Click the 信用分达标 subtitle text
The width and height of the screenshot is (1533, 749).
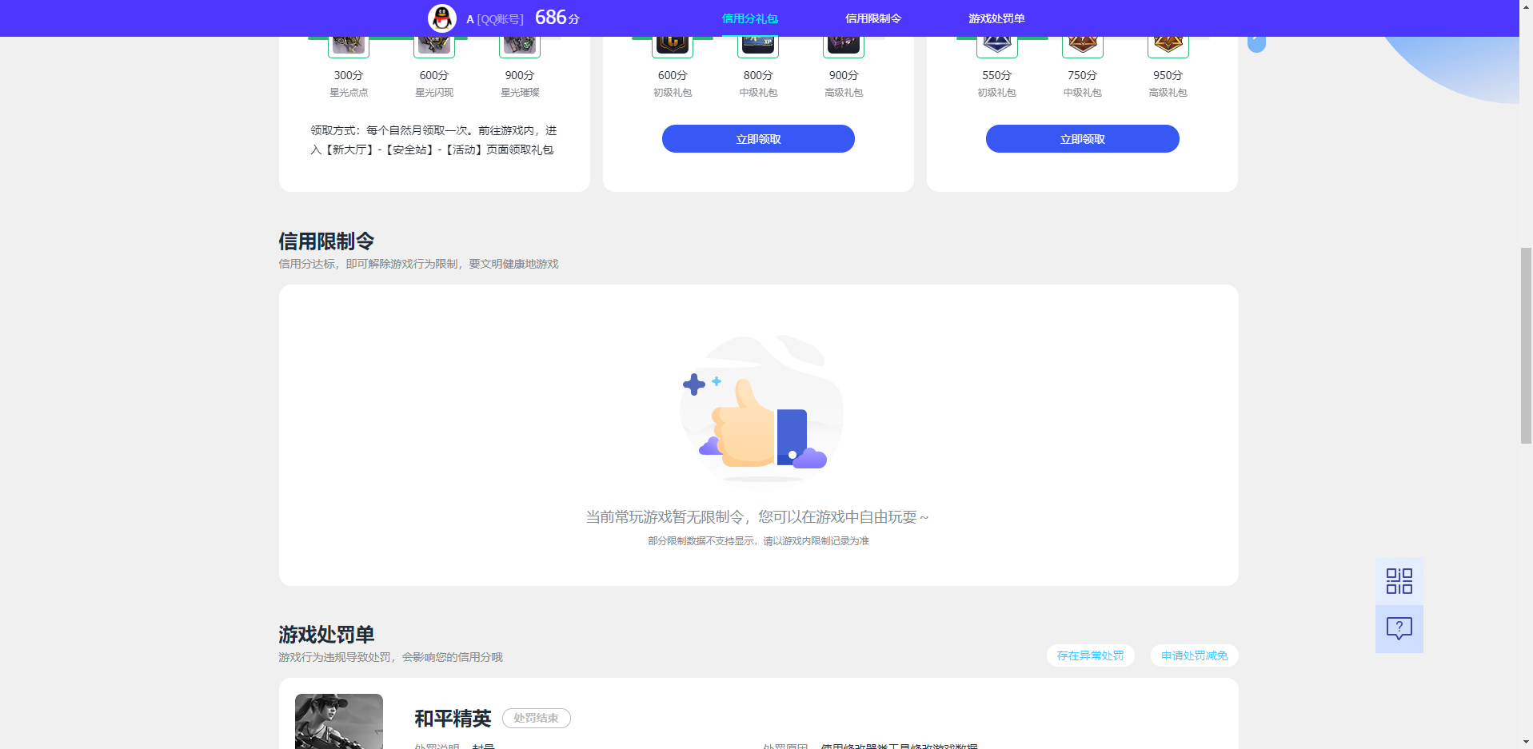418,264
